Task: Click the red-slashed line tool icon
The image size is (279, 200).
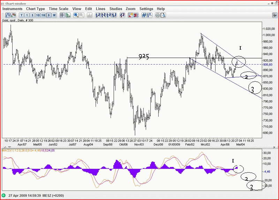Action: coord(122,15)
